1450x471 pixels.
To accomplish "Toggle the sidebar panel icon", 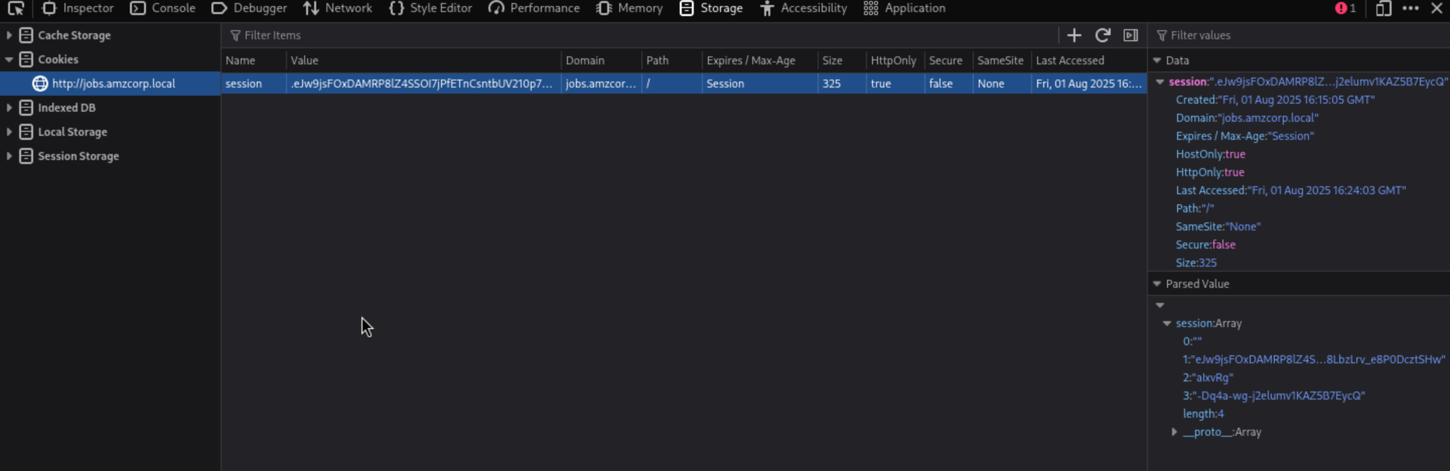I will 1130,35.
